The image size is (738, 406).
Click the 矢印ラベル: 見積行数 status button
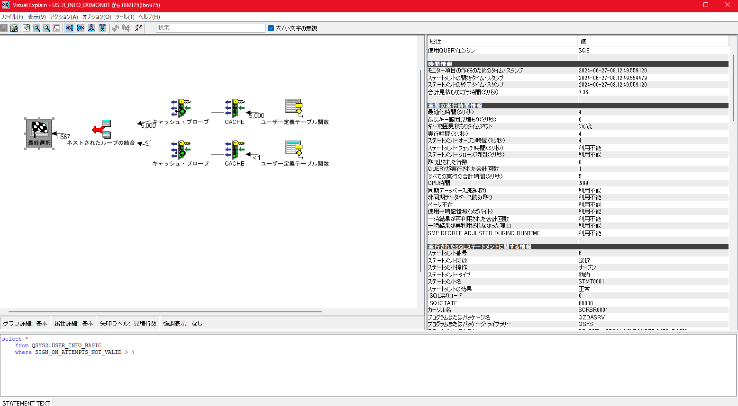(128, 323)
